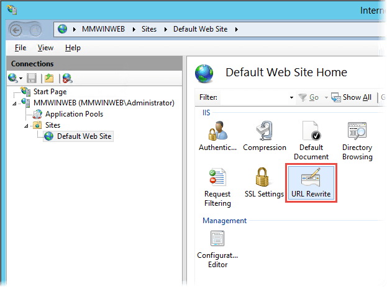The width and height of the screenshot is (387, 287).
Task: Open the File menu
Action: 20,48
